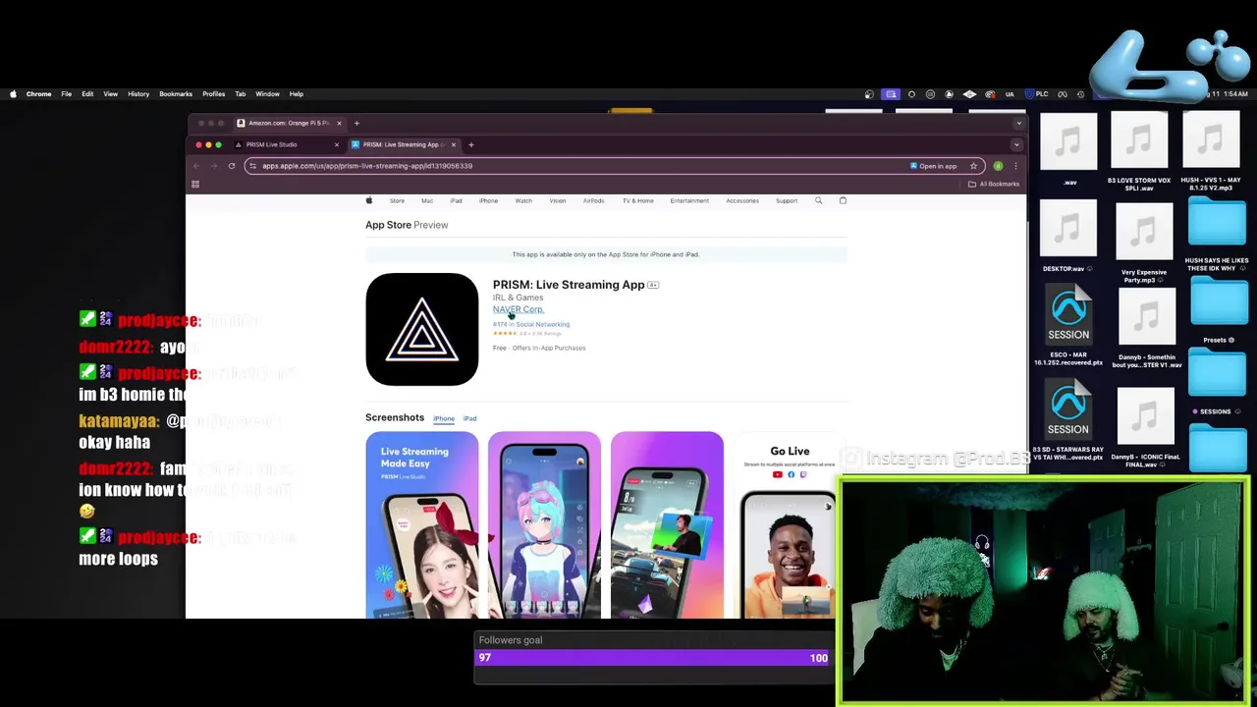1257x707 pixels.
Task: Open the iPad link in Apple navigation
Action: pos(456,200)
